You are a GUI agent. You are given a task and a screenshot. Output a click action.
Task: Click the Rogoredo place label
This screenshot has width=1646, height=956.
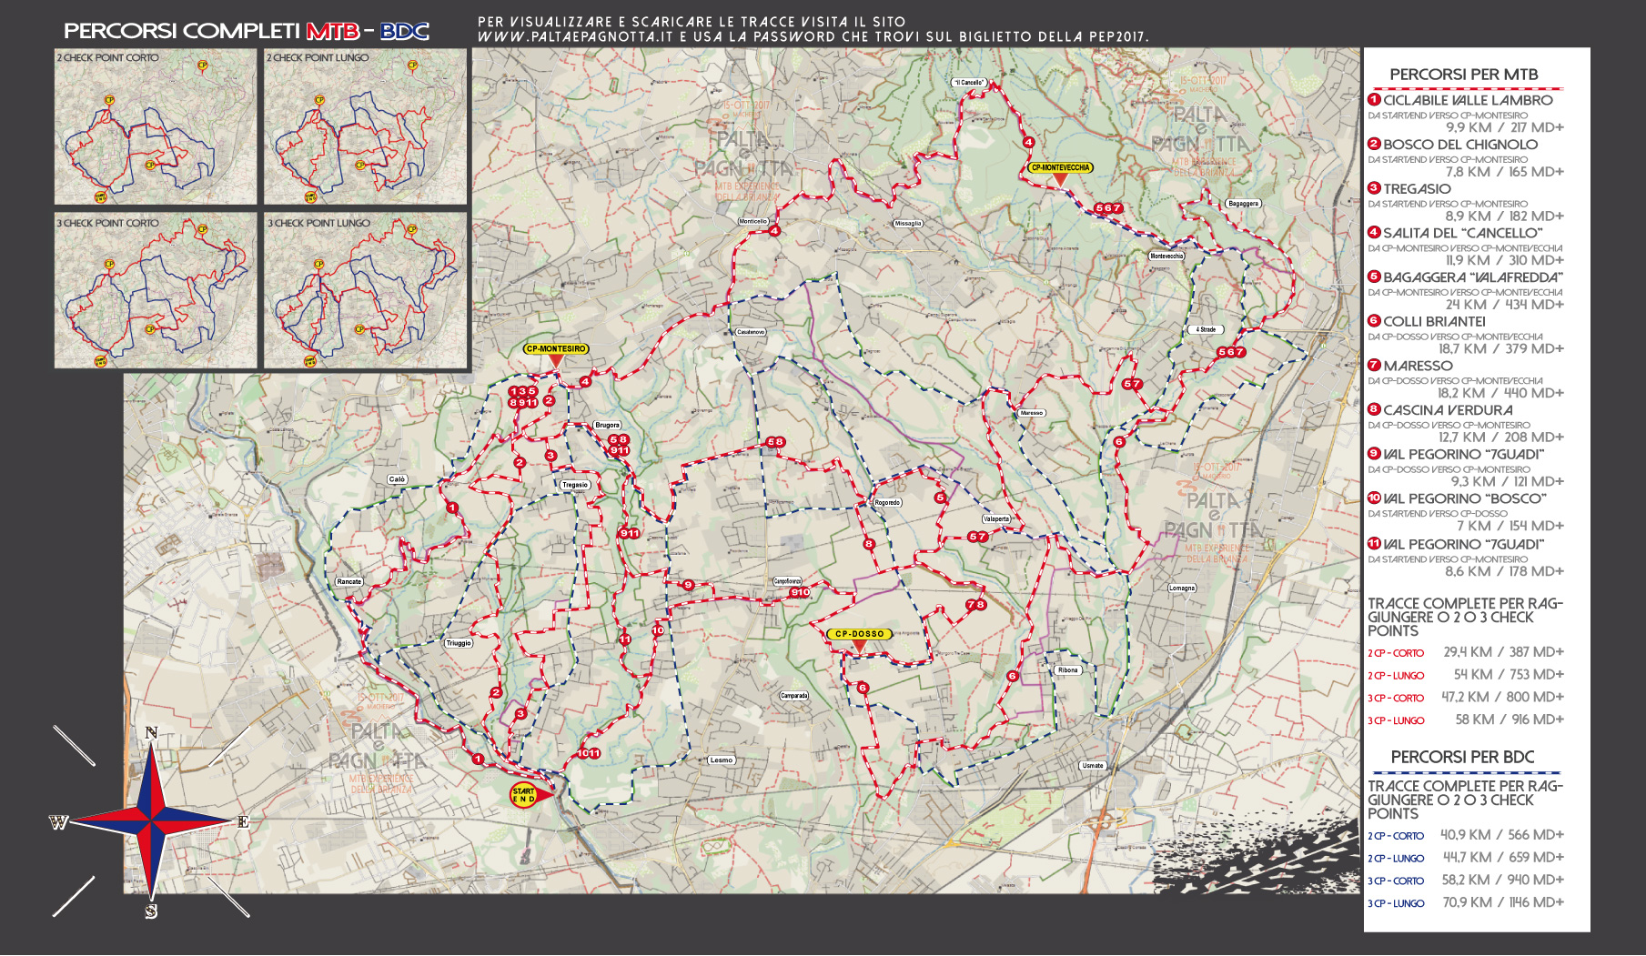887,502
